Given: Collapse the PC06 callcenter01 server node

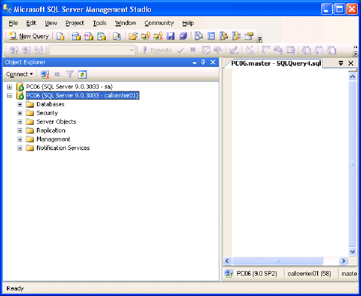Looking at the screenshot, I should click(10, 96).
